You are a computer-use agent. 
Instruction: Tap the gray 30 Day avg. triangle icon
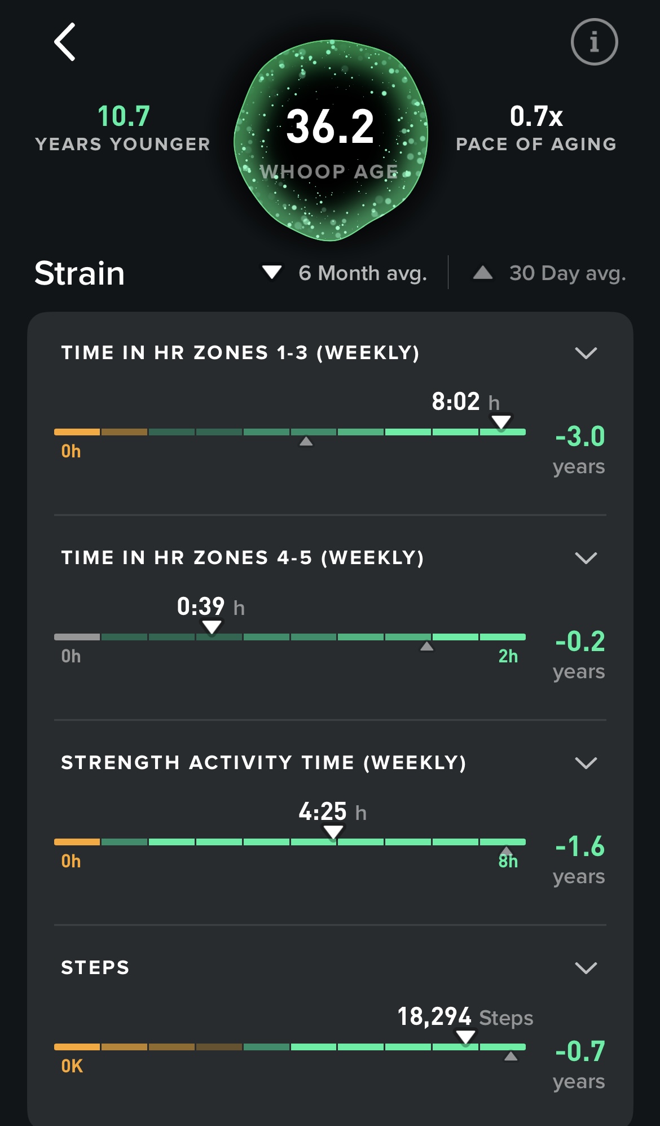click(483, 273)
